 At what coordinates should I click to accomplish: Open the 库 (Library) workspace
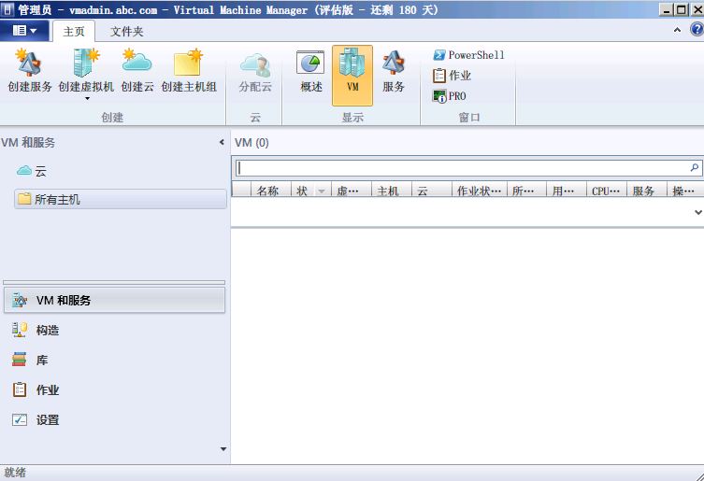point(114,360)
